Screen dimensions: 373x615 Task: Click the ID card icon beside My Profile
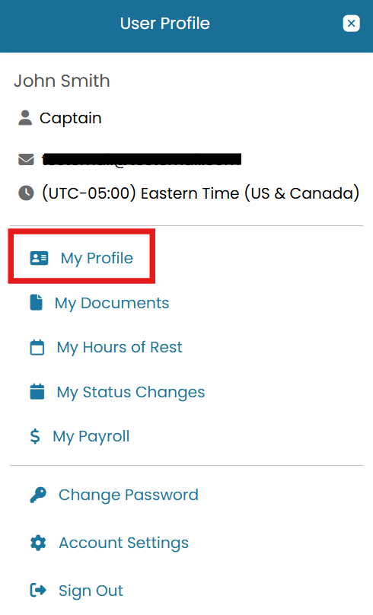pyautogui.click(x=40, y=258)
